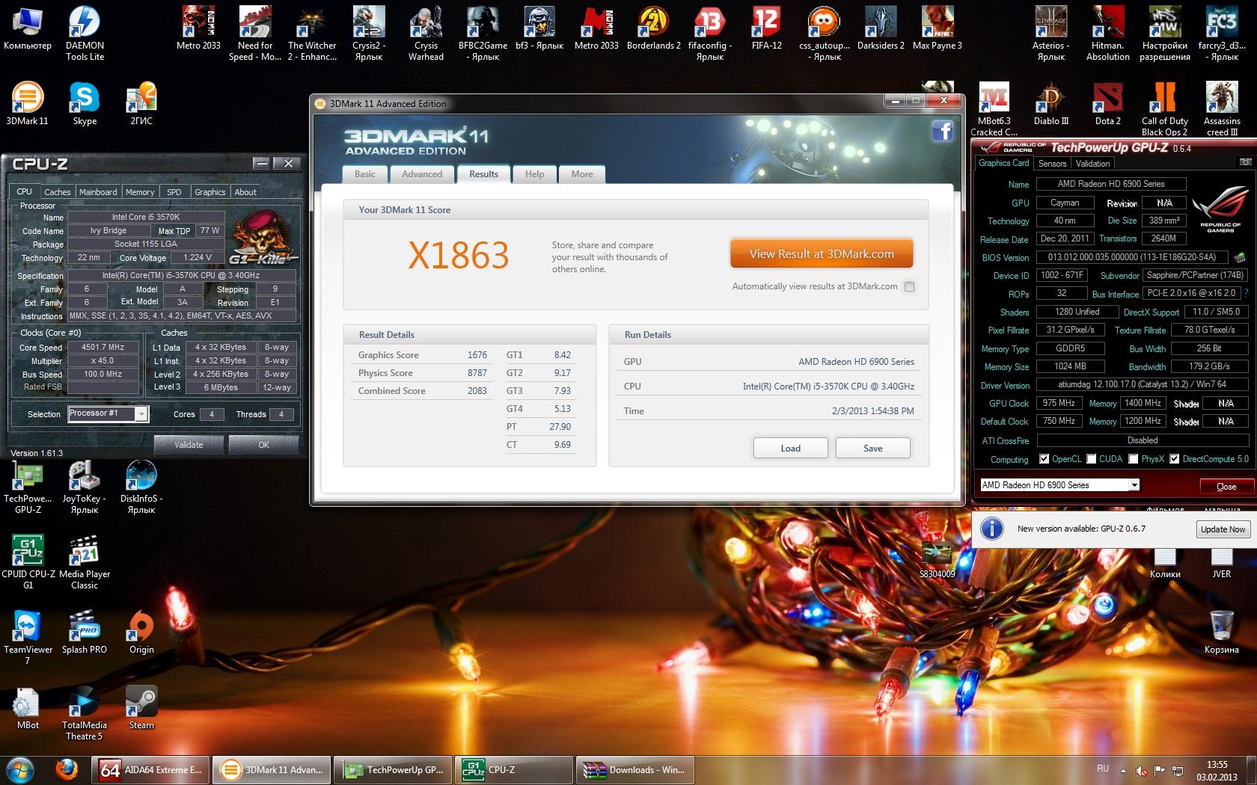
Task: Click View Result at 3DMark.com button
Action: coord(822,254)
